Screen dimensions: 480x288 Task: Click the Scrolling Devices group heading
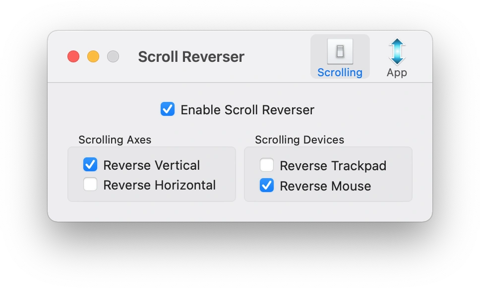pyautogui.click(x=300, y=140)
